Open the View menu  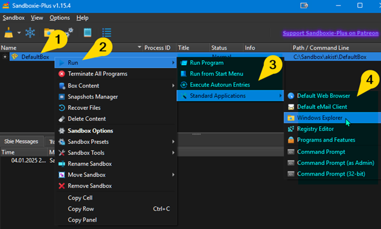click(x=37, y=18)
